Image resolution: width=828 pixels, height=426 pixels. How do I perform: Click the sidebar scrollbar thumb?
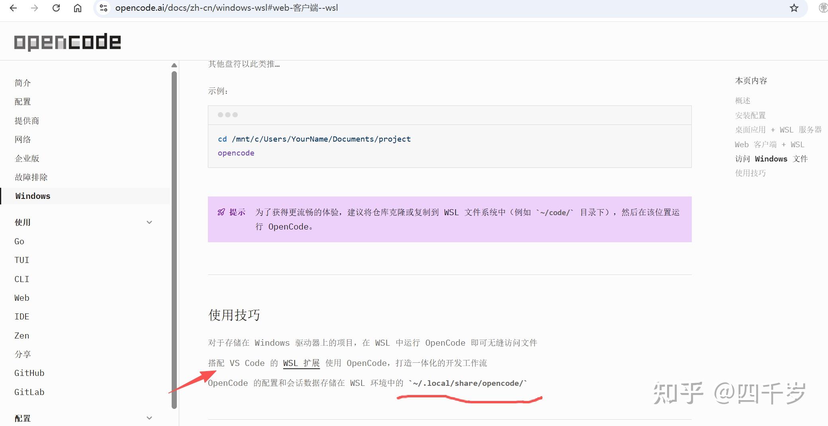click(x=174, y=240)
